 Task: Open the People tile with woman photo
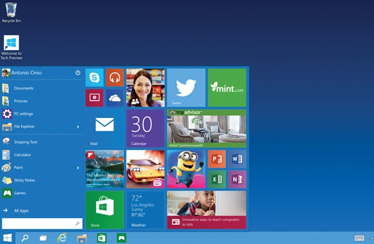click(x=145, y=88)
